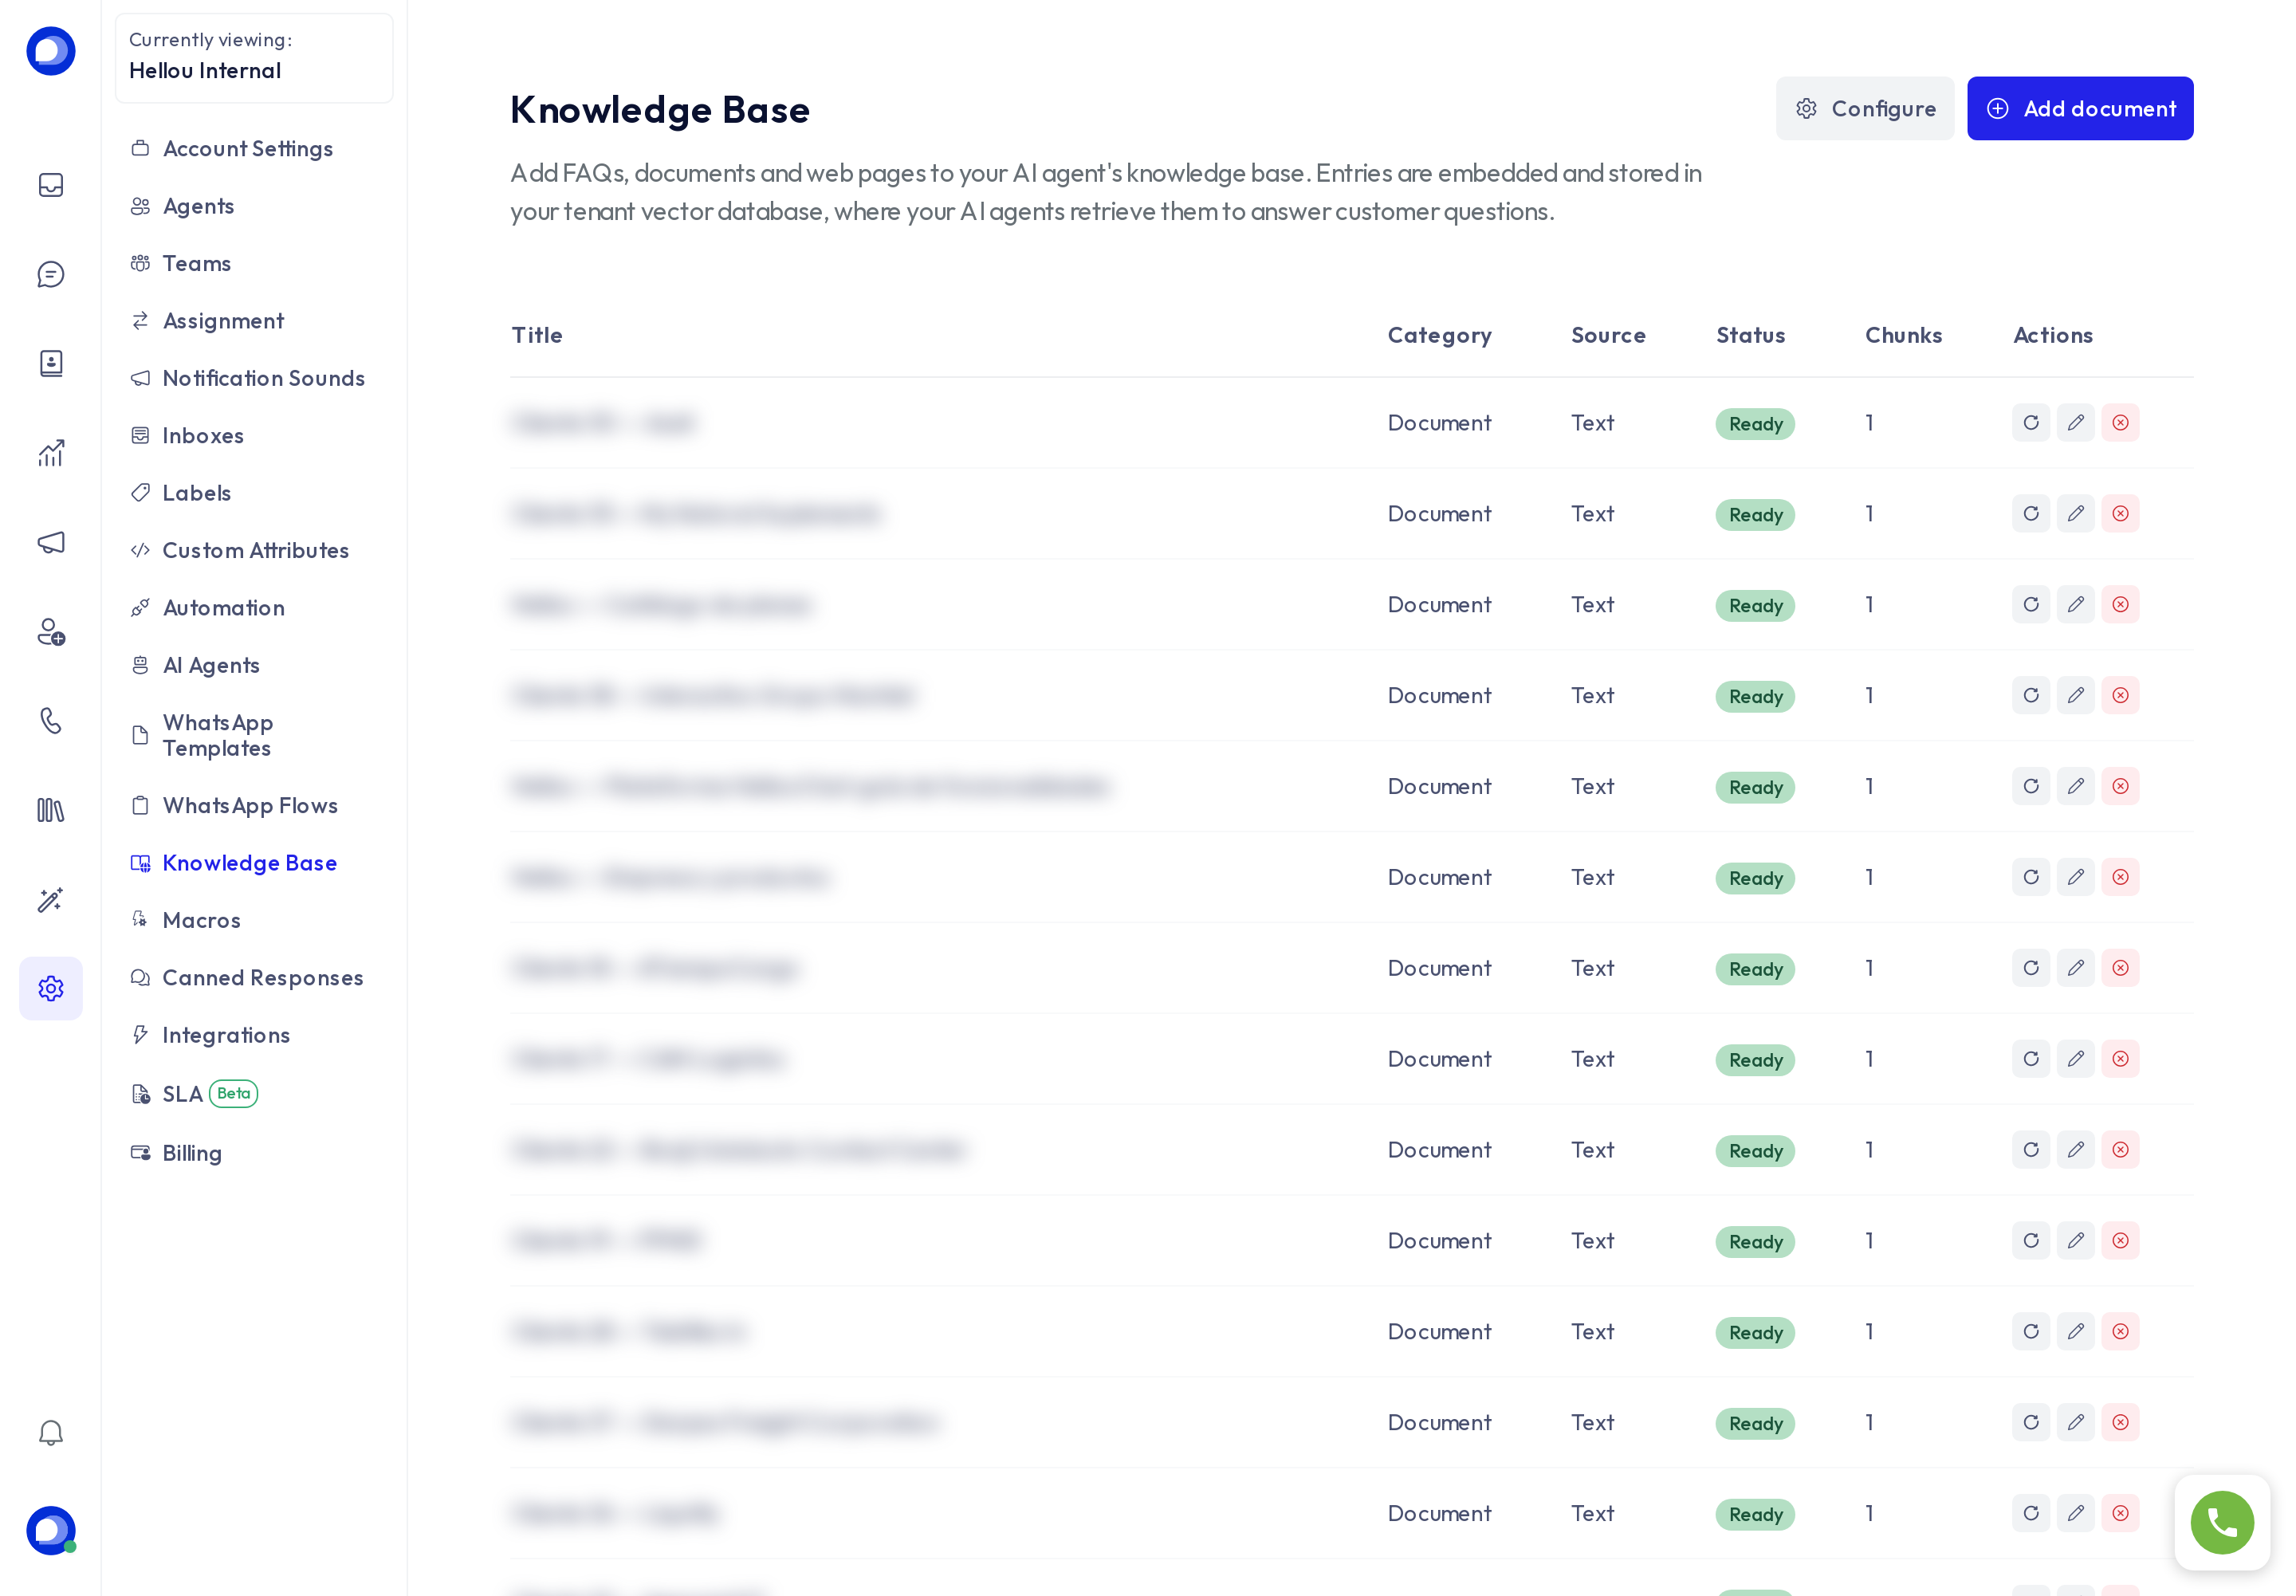Open Integrations in the sidebar
2296x1596 pixels.
click(226, 1035)
